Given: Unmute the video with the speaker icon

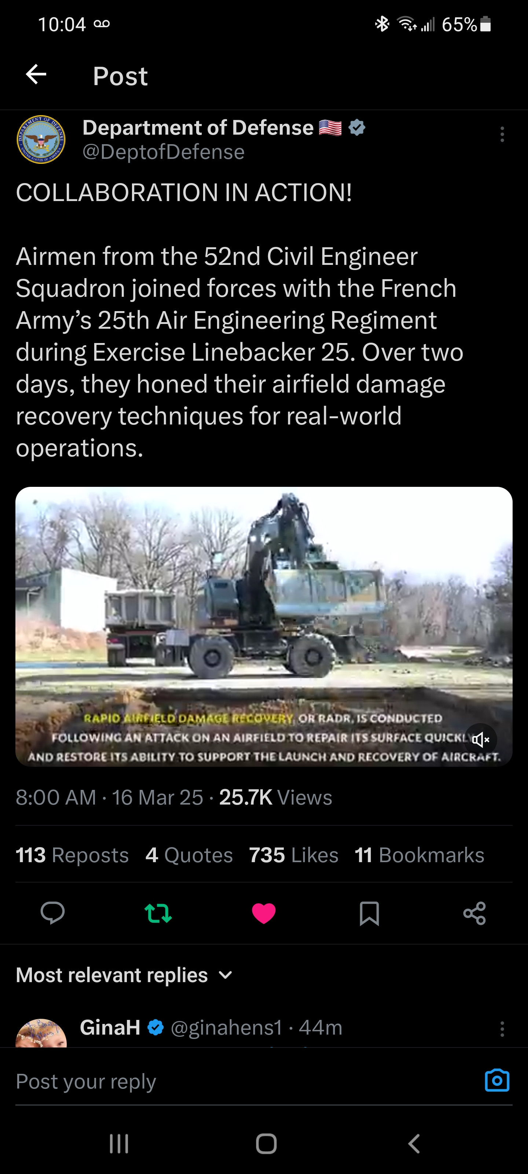Looking at the screenshot, I should pyautogui.click(x=481, y=739).
